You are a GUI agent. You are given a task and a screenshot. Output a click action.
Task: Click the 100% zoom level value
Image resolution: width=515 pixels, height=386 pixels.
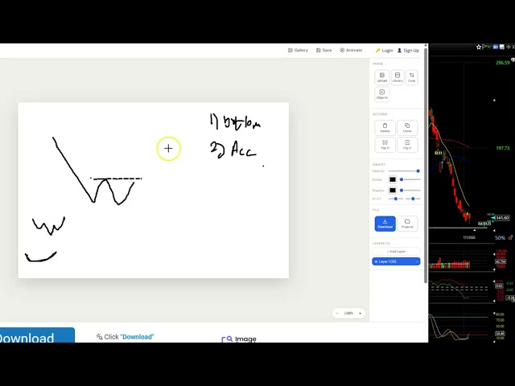tap(348, 313)
